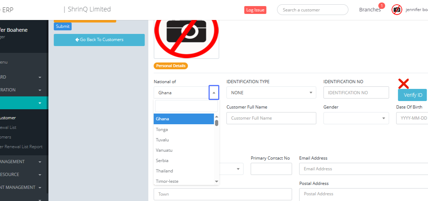
Task: Click the blue Submit button
Action: tap(63, 26)
